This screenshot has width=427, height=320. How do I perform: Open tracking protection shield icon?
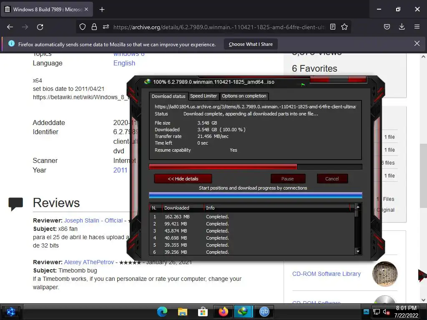click(x=83, y=27)
